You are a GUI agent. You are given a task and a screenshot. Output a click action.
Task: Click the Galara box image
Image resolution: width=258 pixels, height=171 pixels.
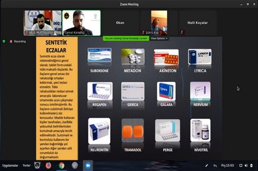point(166,91)
